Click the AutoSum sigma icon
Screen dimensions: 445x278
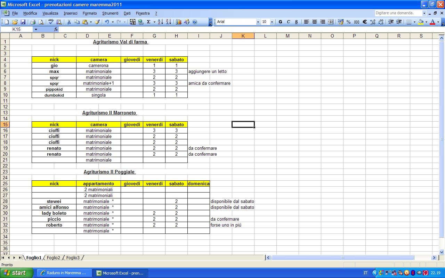coord(149,22)
